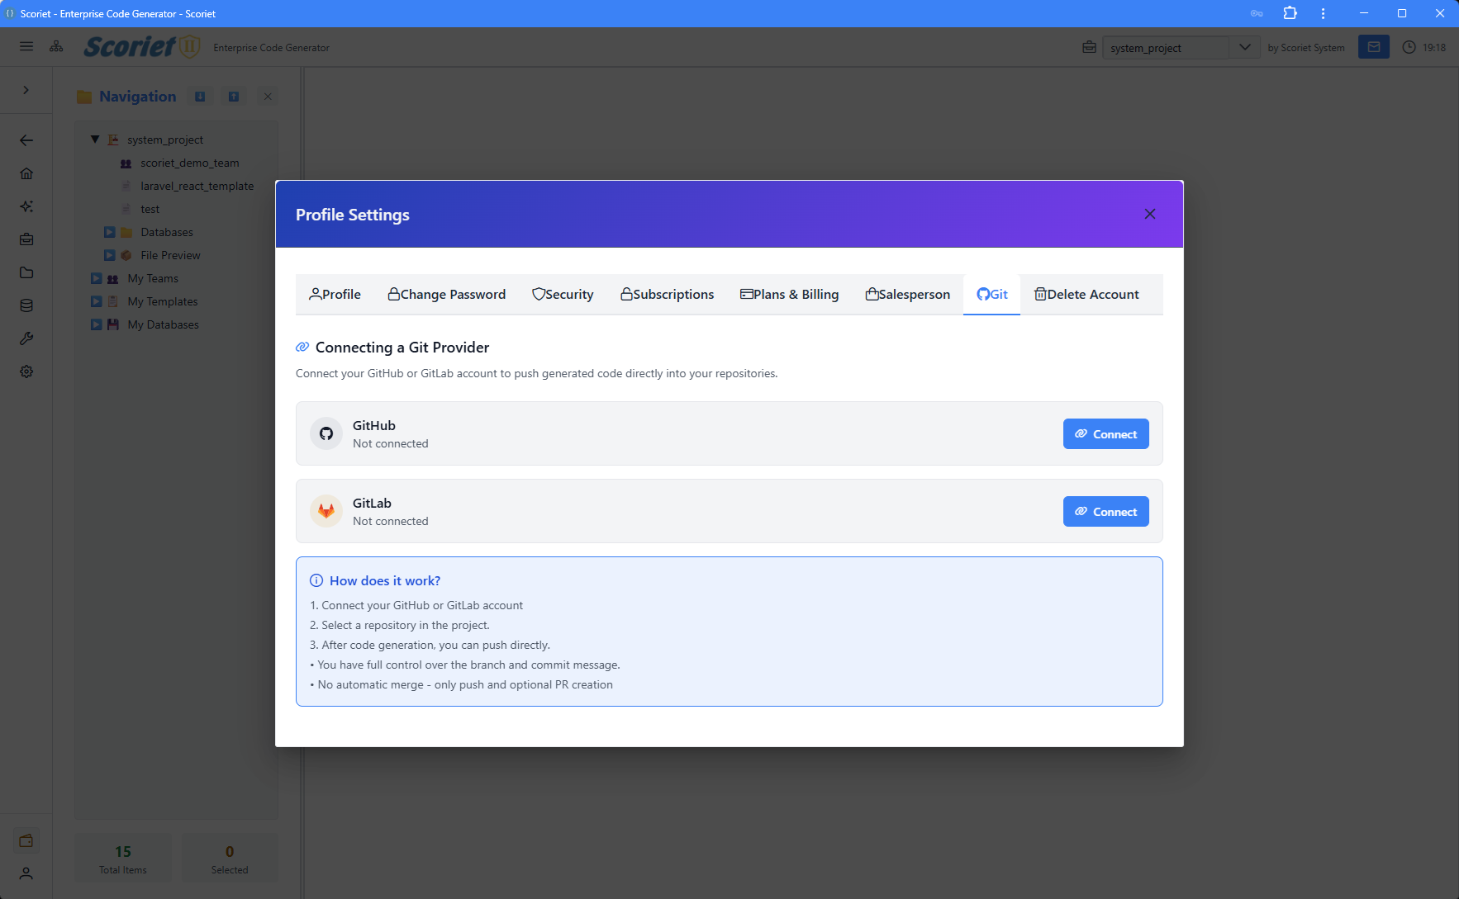1459x899 pixels.
Task: Collapse the system_project tree node
Action: (95, 140)
